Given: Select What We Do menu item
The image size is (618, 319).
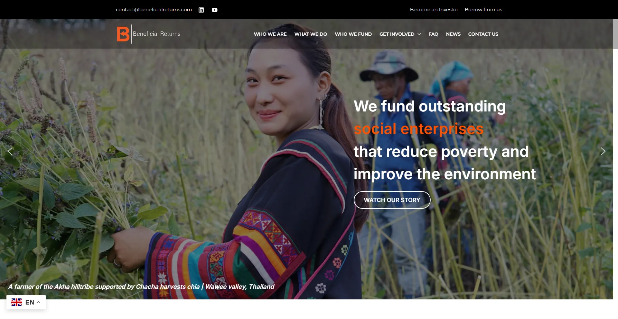Looking at the screenshot, I should 311,34.
